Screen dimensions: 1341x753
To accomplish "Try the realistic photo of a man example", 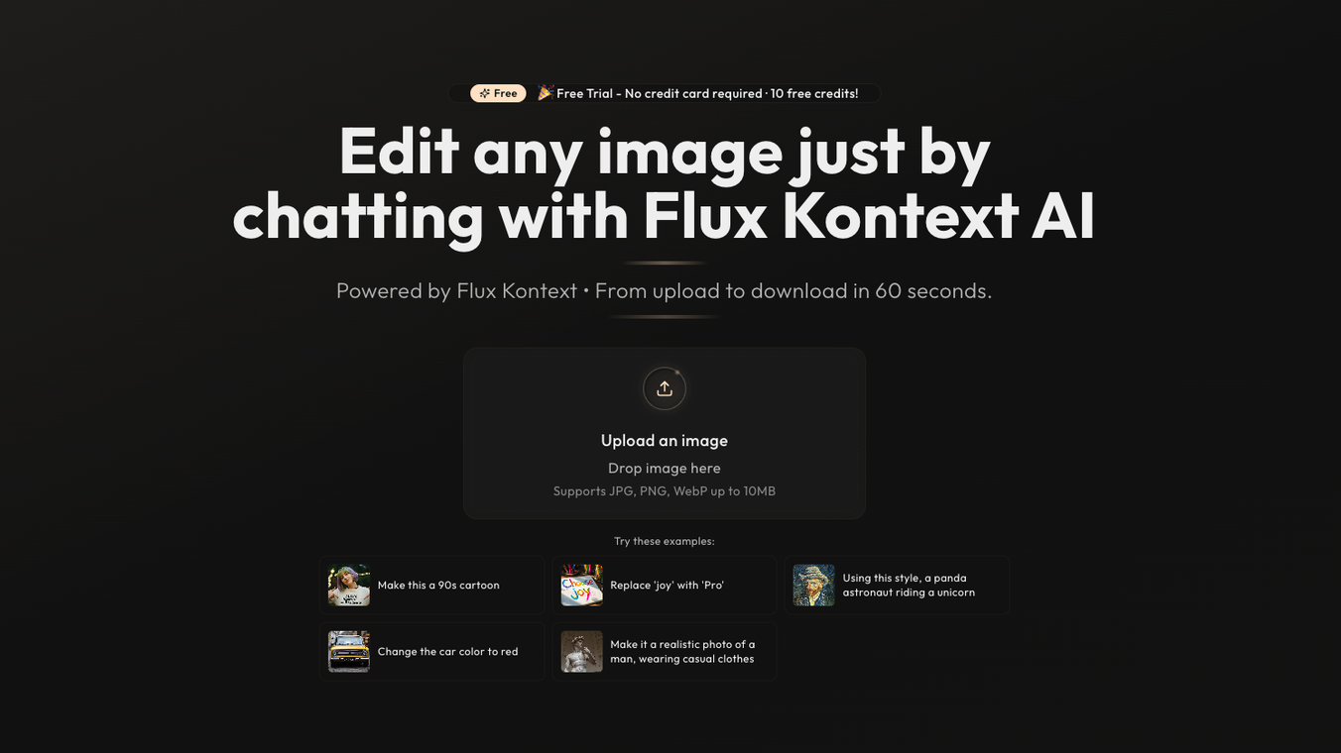I will (665, 652).
